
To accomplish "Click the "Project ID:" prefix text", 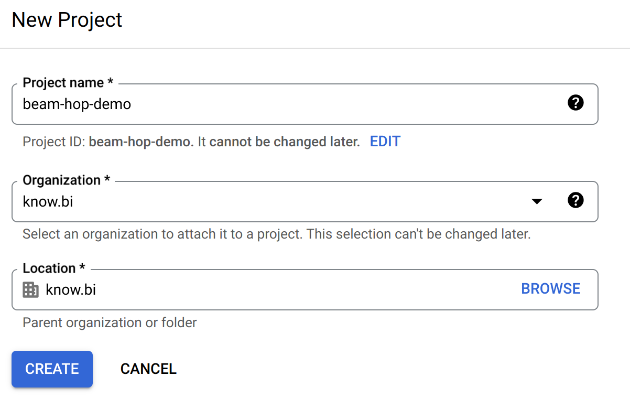I will 54,142.
